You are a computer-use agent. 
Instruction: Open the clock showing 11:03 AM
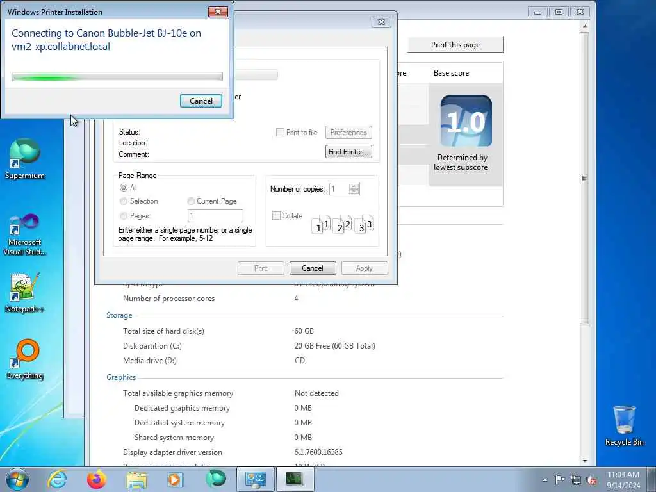[623, 479]
